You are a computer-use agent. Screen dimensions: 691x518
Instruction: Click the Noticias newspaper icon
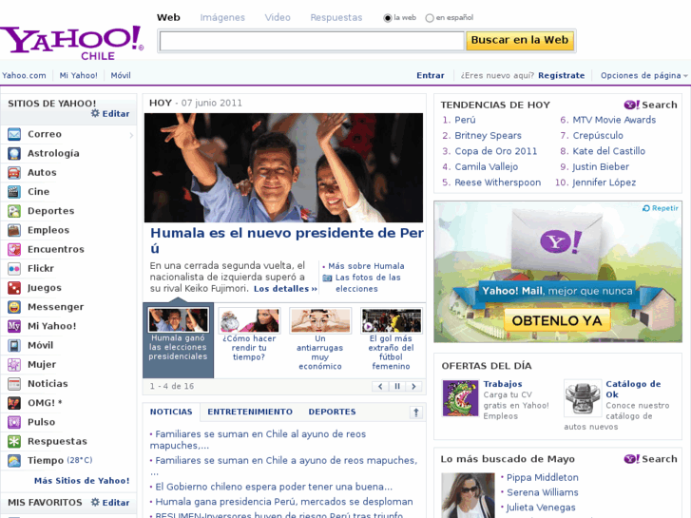point(14,384)
